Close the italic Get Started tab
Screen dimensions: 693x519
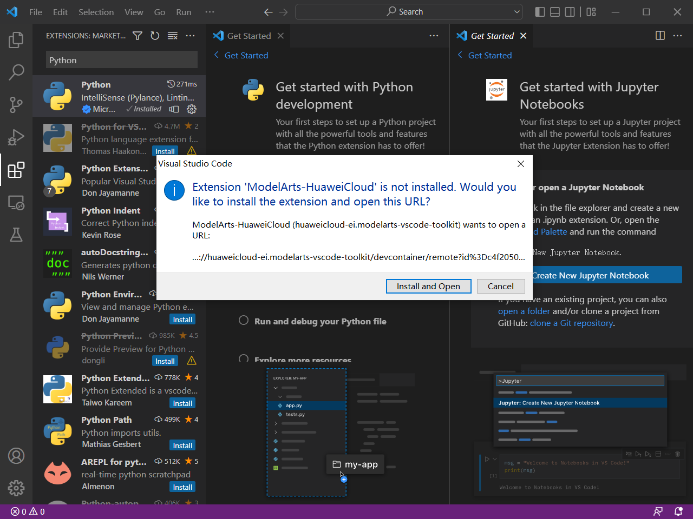tap(523, 36)
